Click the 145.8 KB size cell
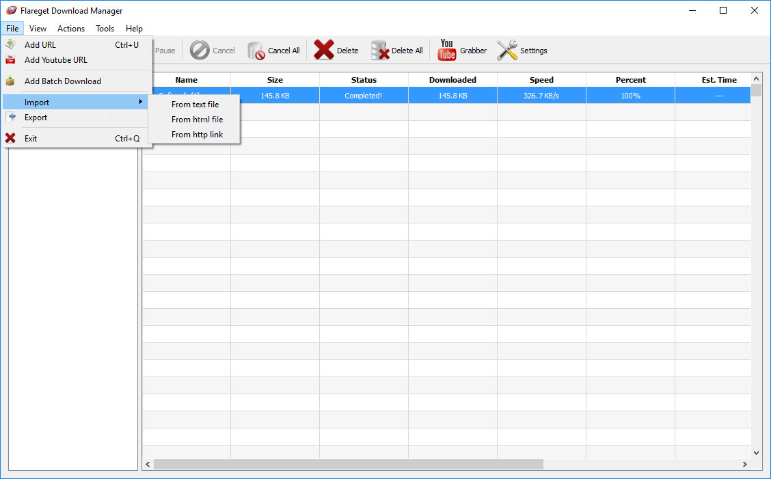The height and width of the screenshot is (479, 771). tap(275, 96)
